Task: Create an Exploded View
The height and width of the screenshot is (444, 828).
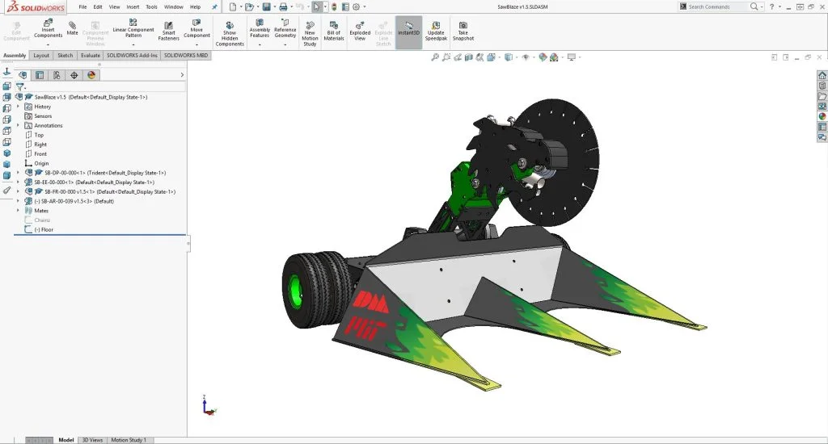Action: click(360, 30)
